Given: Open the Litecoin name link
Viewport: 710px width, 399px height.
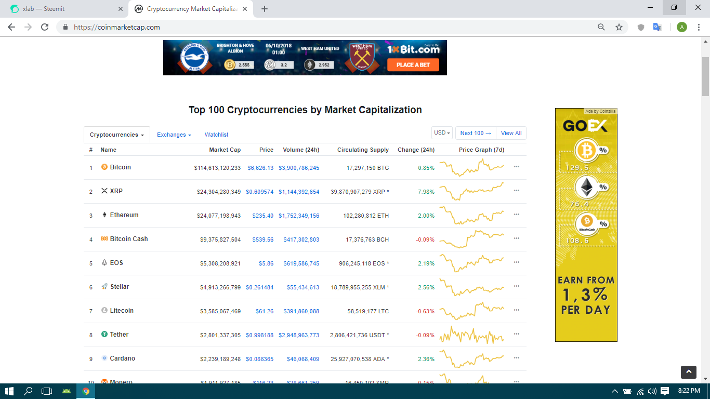Looking at the screenshot, I should tap(122, 311).
